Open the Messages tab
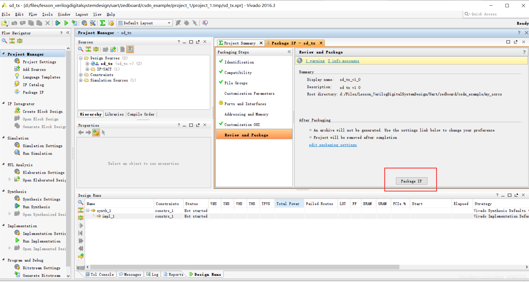 coord(130,275)
